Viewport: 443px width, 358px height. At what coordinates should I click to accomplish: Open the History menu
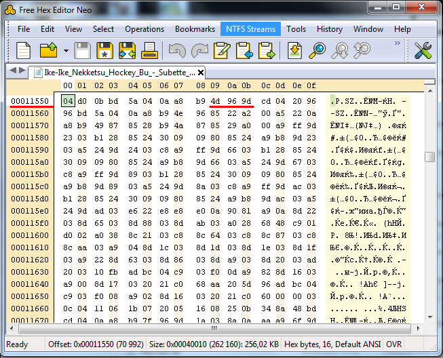click(x=330, y=29)
